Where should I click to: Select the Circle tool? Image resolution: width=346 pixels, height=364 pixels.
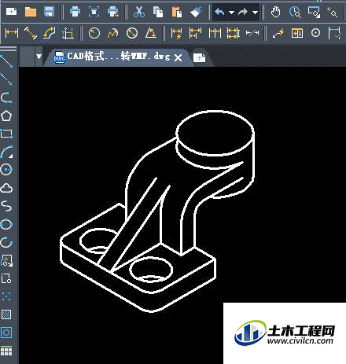[x=6, y=170]
